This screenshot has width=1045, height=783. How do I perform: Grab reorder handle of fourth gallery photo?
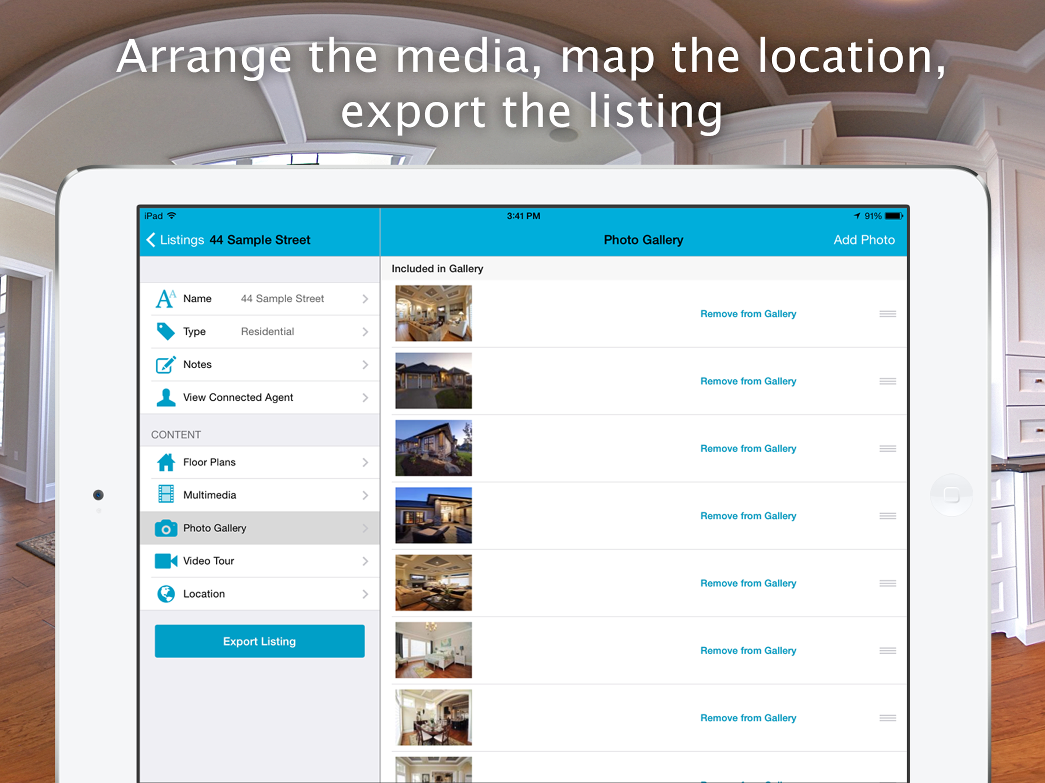coord(888,516)
